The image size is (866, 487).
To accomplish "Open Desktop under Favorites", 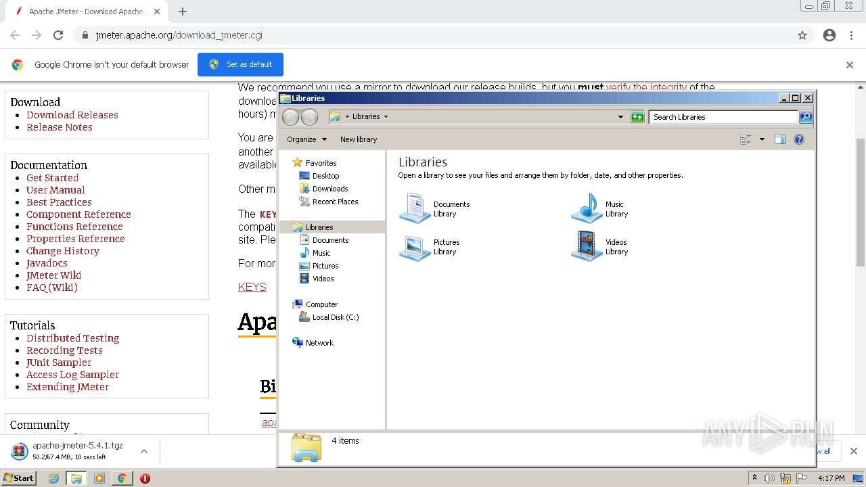I will (325, 176).
